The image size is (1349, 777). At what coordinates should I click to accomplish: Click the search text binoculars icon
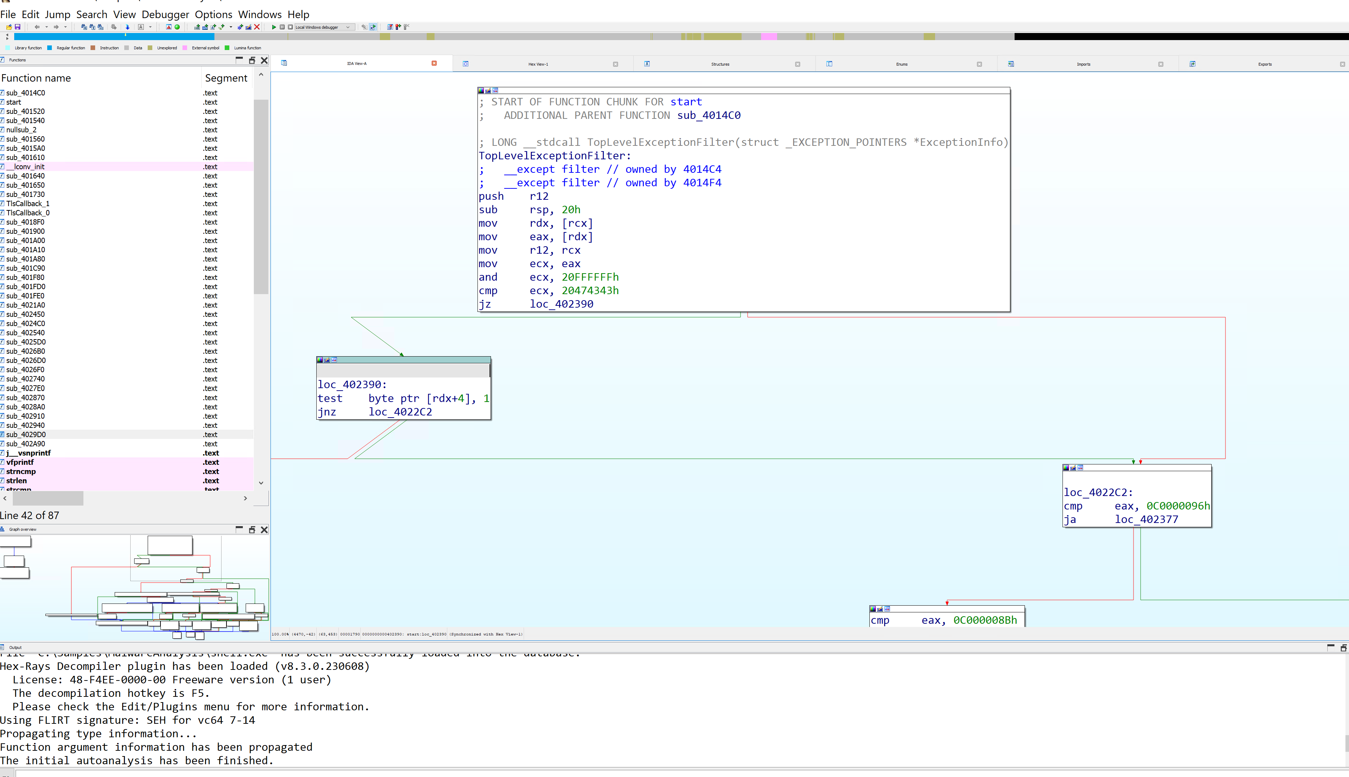(x=92, y=27)
